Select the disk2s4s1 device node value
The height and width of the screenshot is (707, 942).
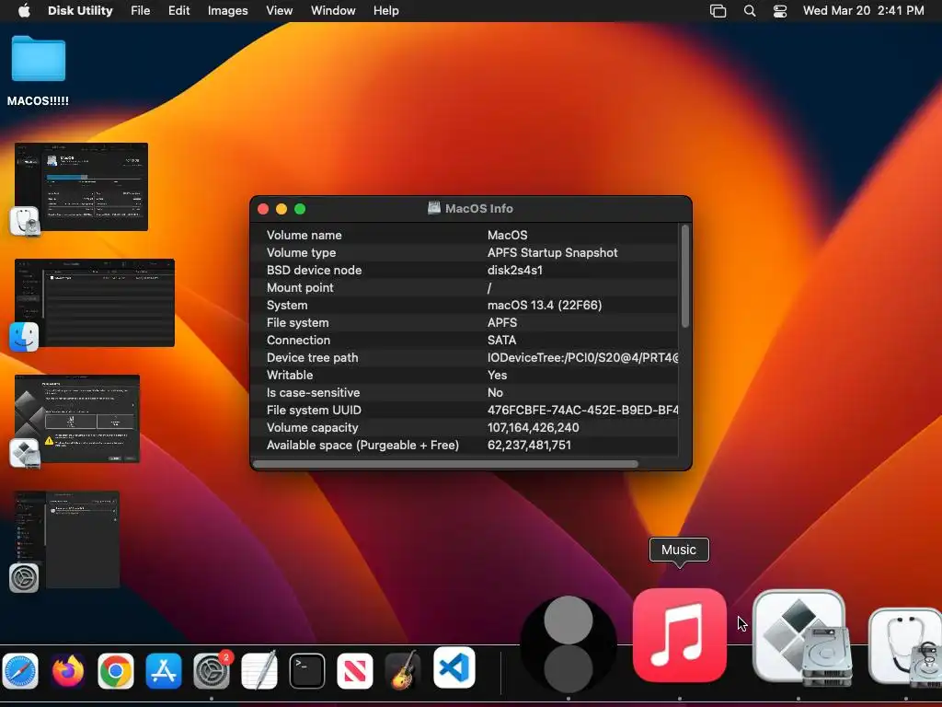(x=515, y=270)
